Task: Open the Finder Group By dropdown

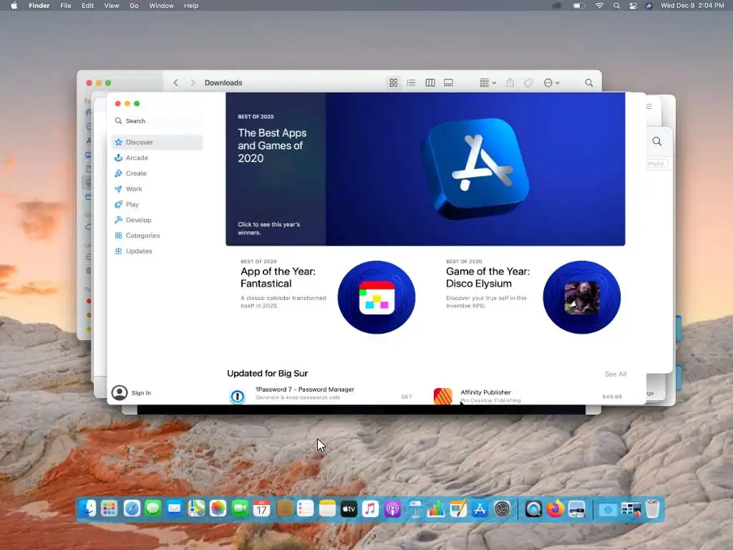Action: coord(487,83)
